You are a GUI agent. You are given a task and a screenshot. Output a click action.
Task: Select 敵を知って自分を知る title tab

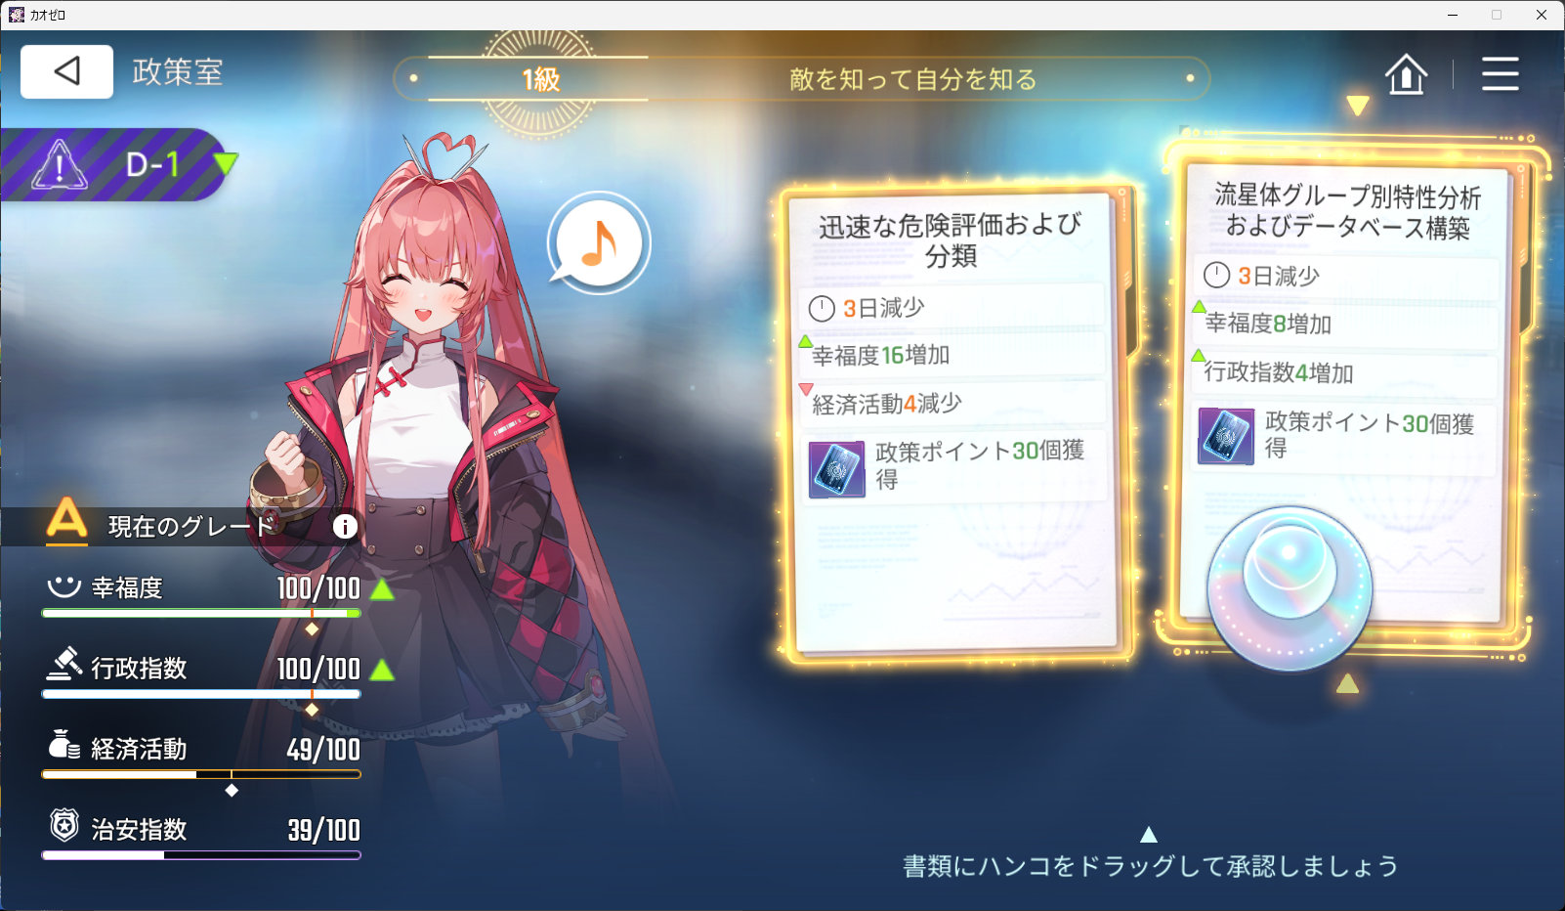[x=912, y=79]
